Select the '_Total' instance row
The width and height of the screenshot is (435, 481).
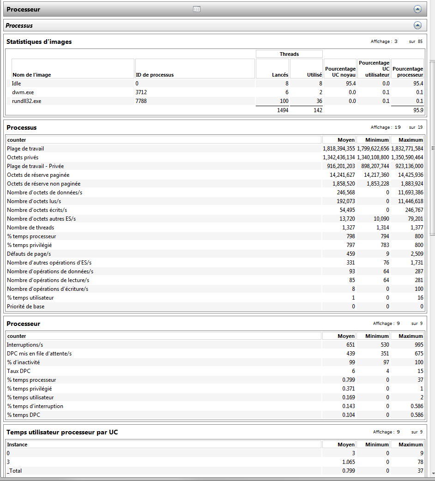[215, 471]
